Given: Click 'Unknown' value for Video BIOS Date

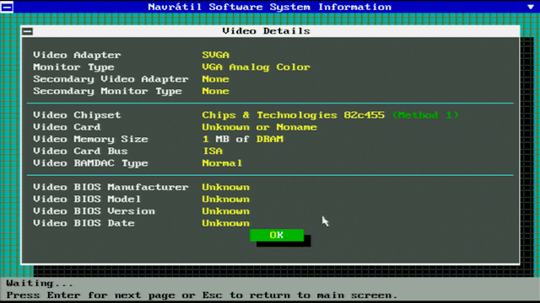Looking at the screenshot, I should coord(225,223).
